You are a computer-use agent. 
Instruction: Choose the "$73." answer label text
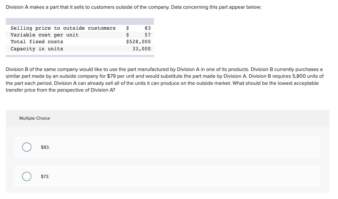45,176
